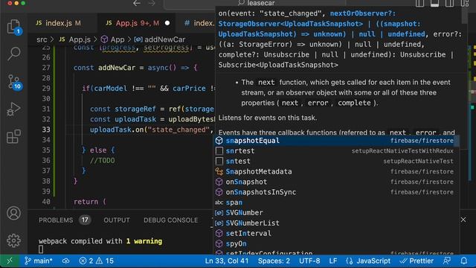
Task: Open the errors and warnings status count
Action: click(x=96, y=261)
